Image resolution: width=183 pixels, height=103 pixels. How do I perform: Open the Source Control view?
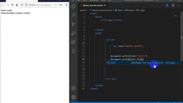pyautogui.click(x=73, y=24)
